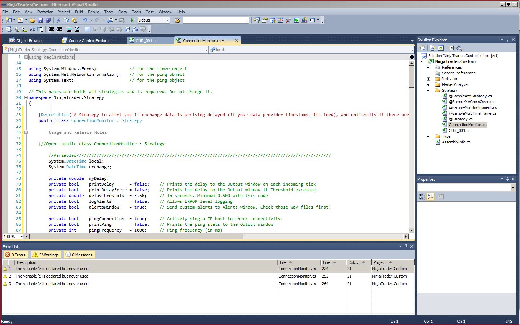Screen dimensions: 520x325
Task: Expand the Usage and Release Notes region
Action: point(26,132)
